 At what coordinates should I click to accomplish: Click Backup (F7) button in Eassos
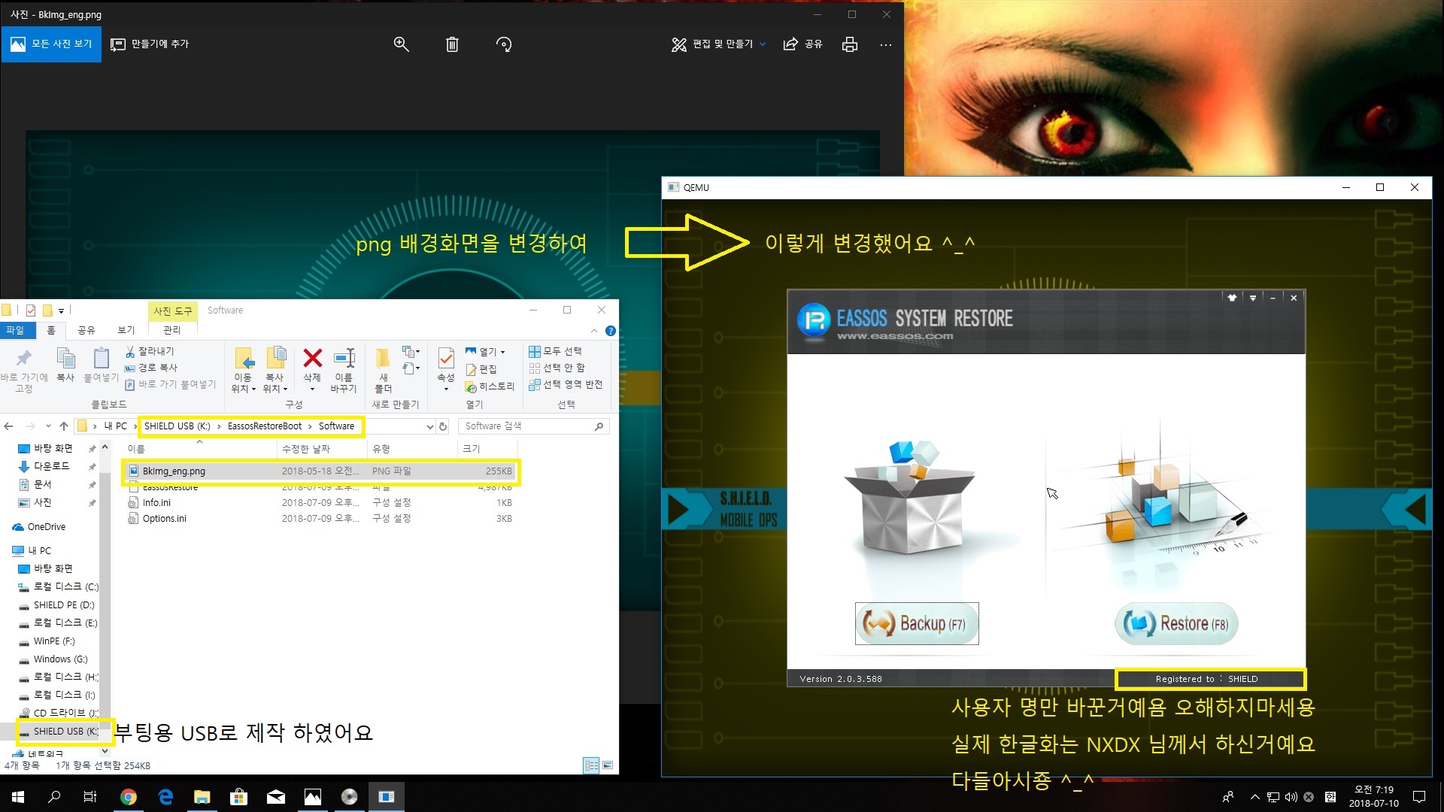[x=917, y=623]
